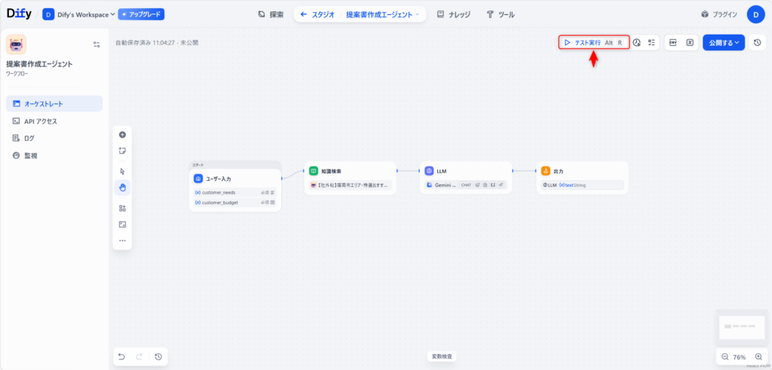
Task: Open the checklist icon in top toolbar
Action: click(x=651, y=43)
